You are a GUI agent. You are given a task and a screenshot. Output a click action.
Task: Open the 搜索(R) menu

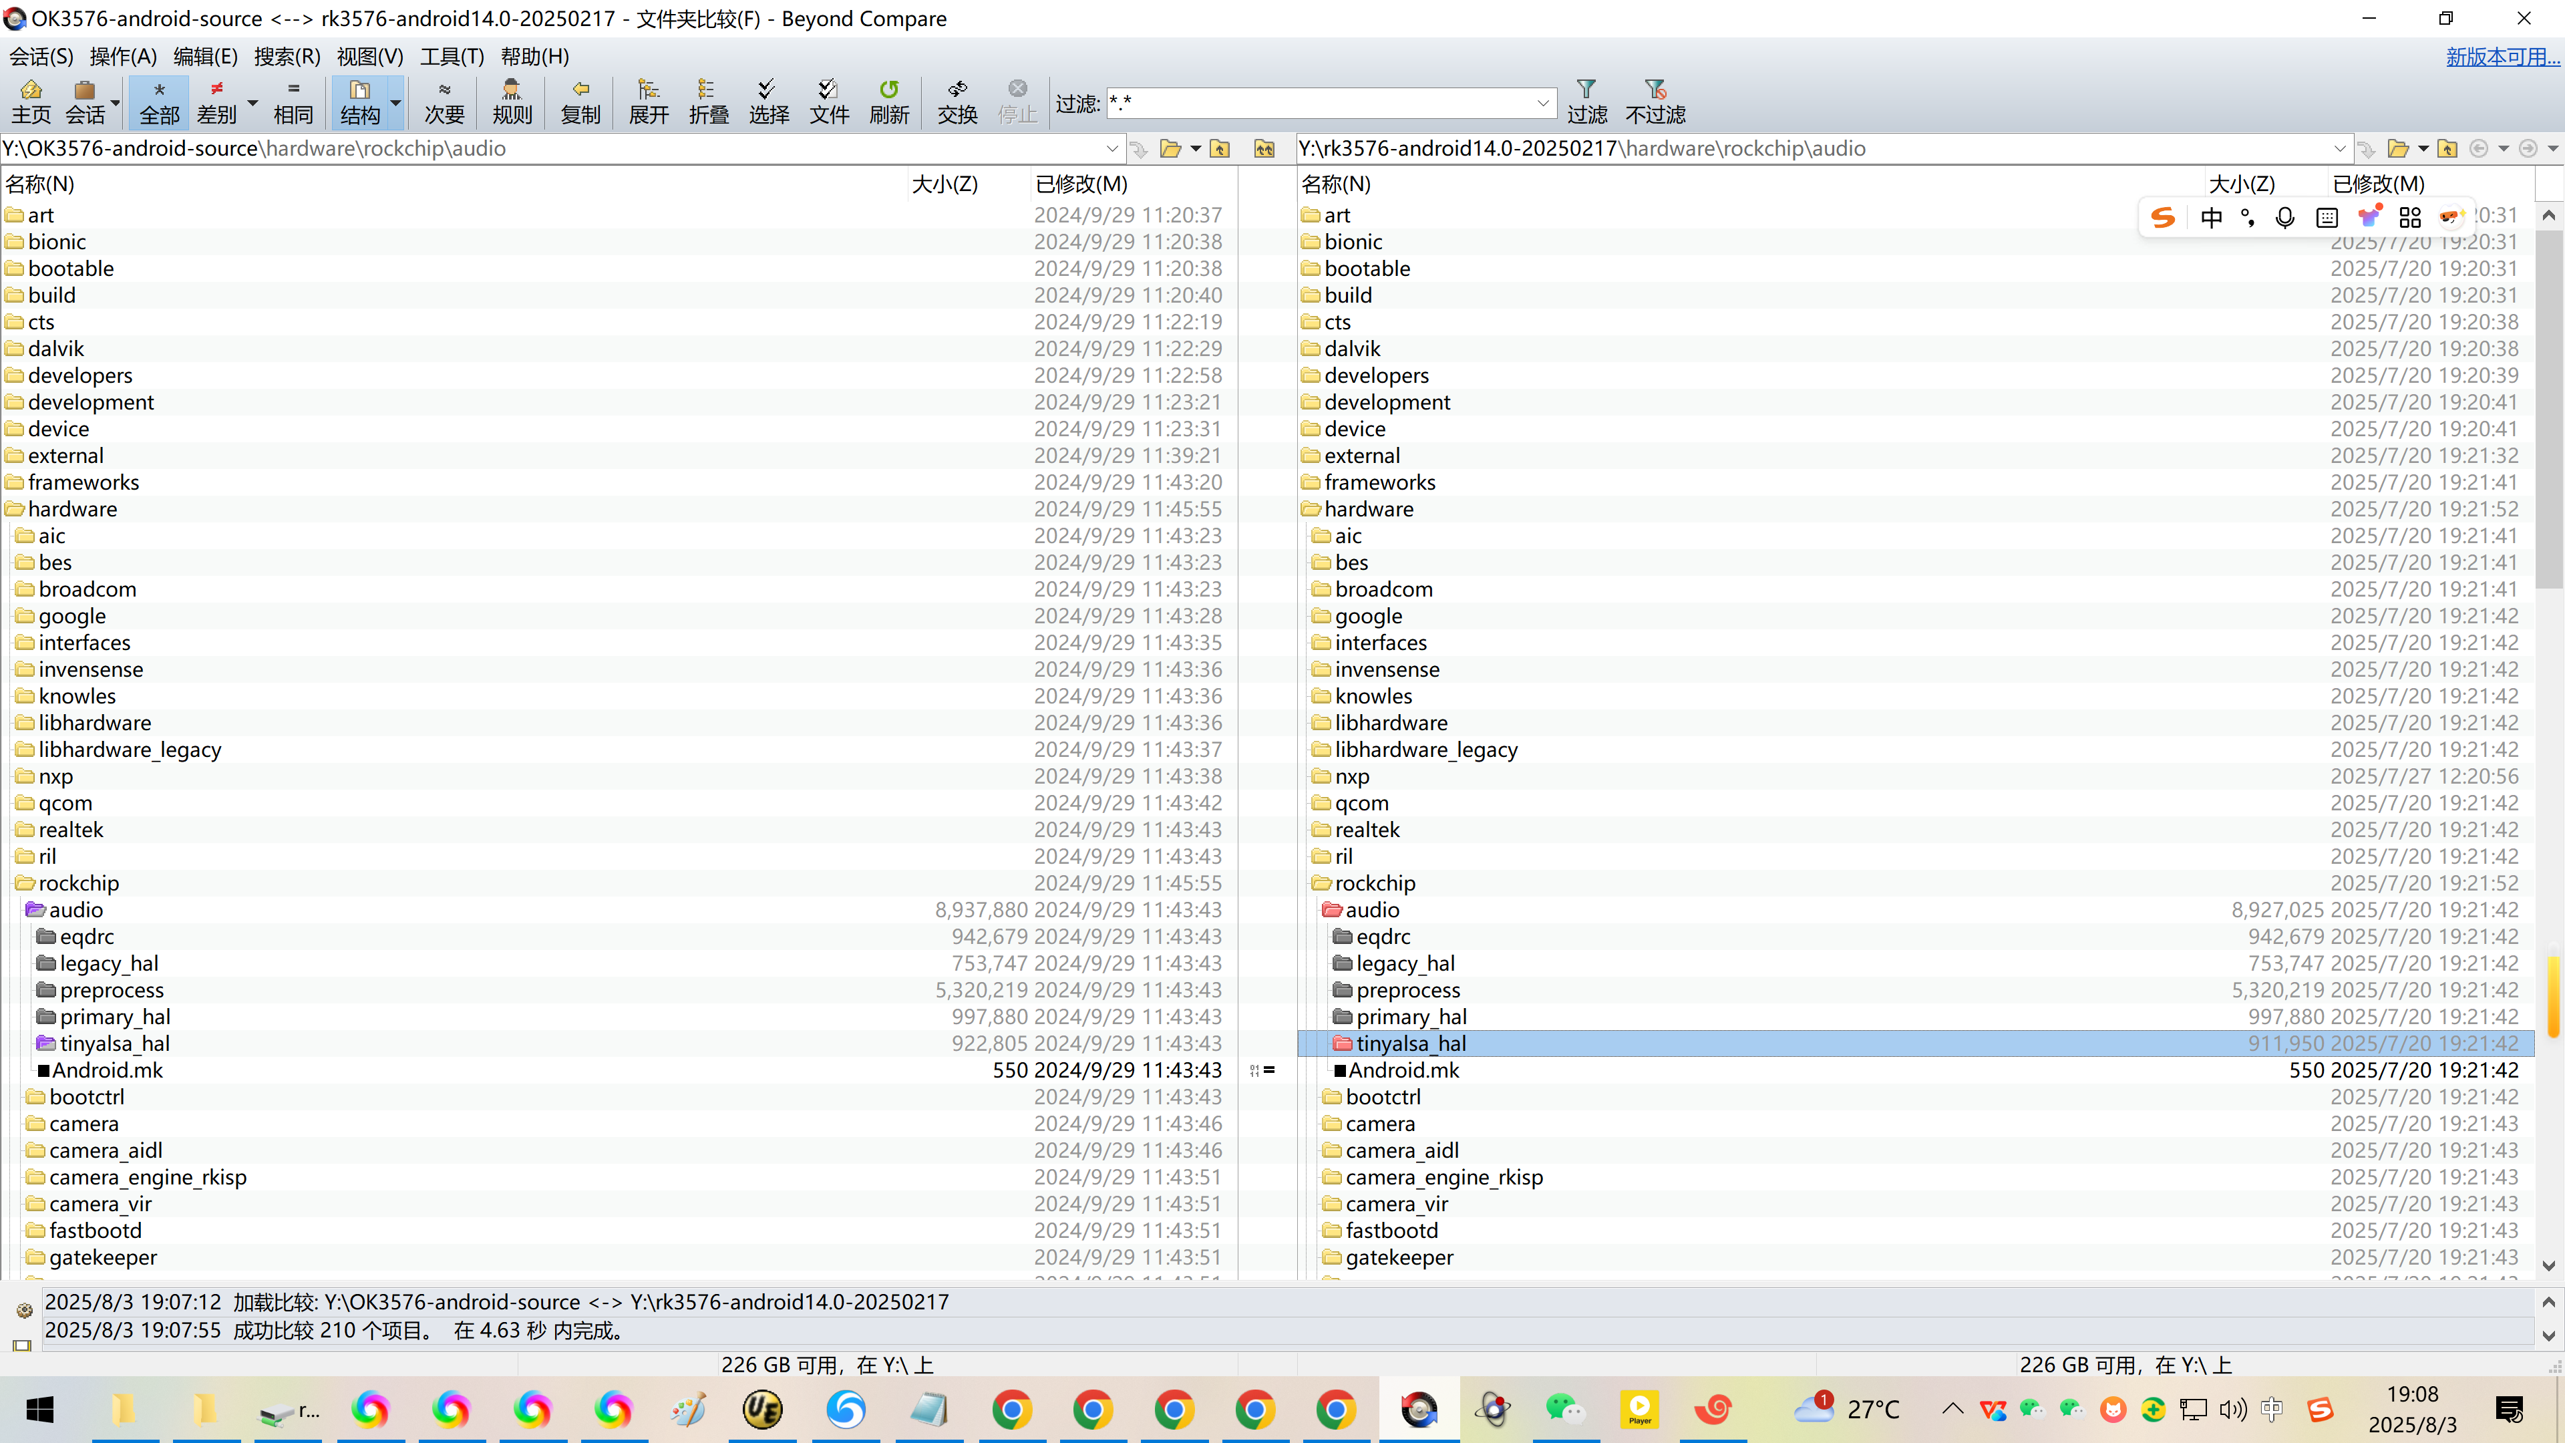pos(287,57)
